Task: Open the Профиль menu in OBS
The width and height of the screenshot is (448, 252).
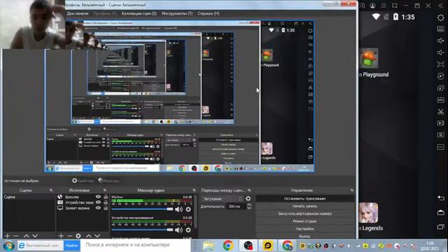Action: 105,13
